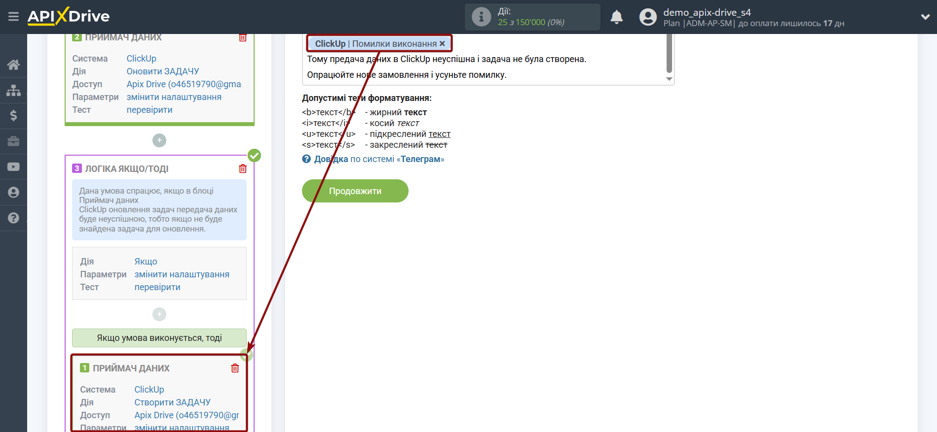Open billing dollar icon in the sidebar
937x432 pixels.
pos(13,116)
